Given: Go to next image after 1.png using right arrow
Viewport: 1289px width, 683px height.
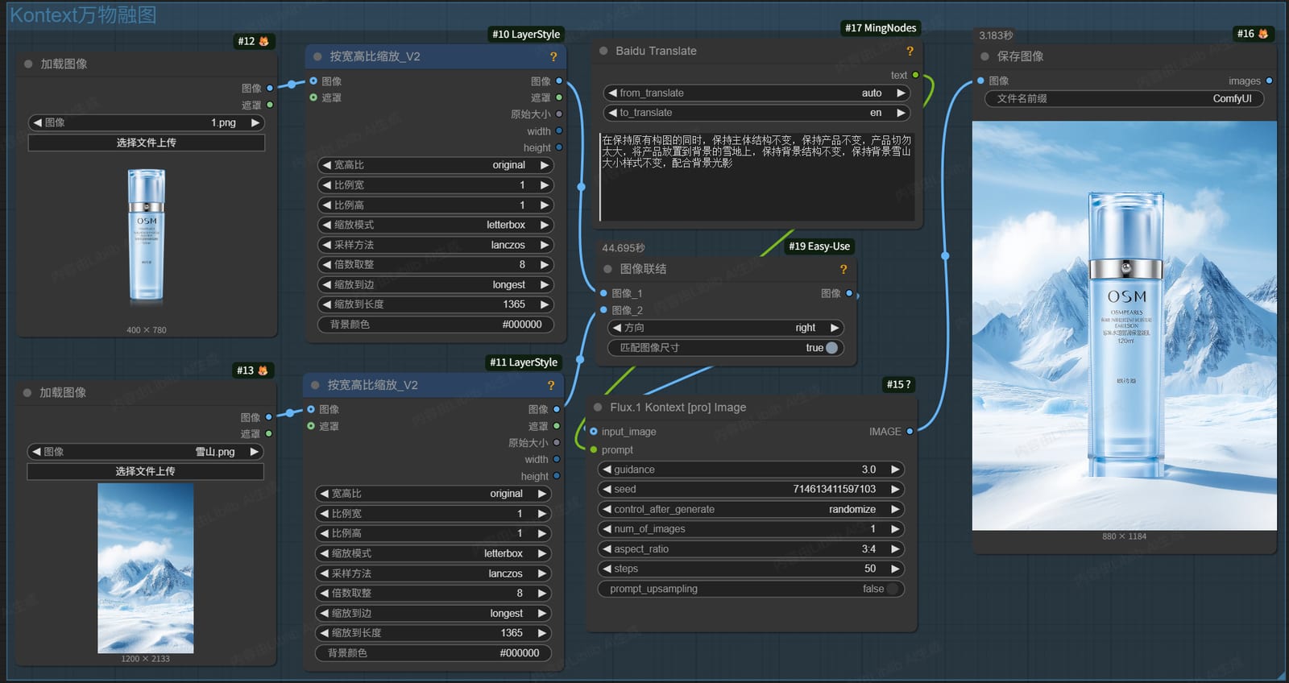Looking at the screenshot, I should (x=255, y=122).
